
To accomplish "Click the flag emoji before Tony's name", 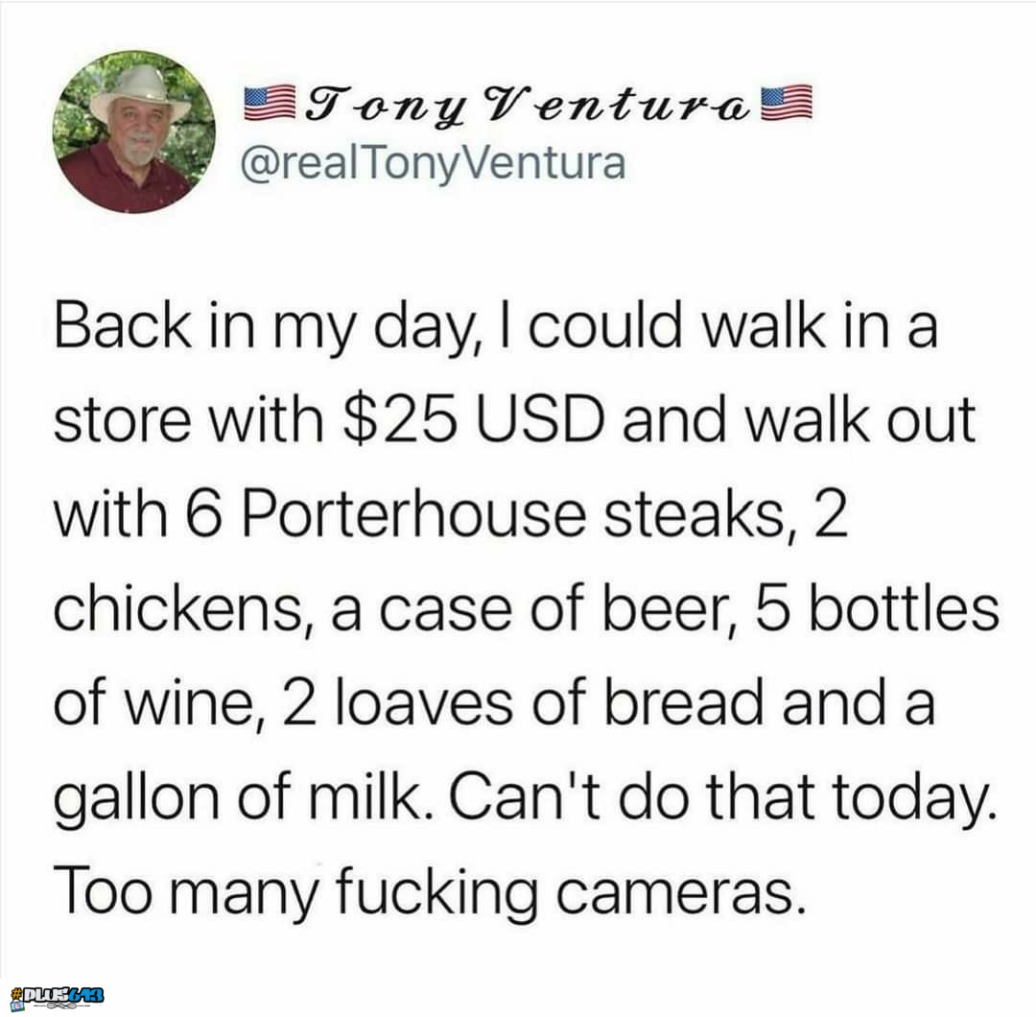I will (270, 103).
